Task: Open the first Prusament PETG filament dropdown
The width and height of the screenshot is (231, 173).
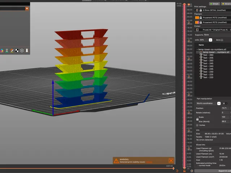Action: click(x=213, y=18)
